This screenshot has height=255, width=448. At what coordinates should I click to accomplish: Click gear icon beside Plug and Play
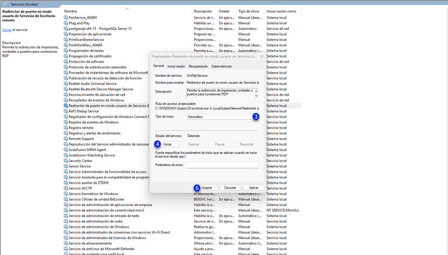(x=66, y=23)
